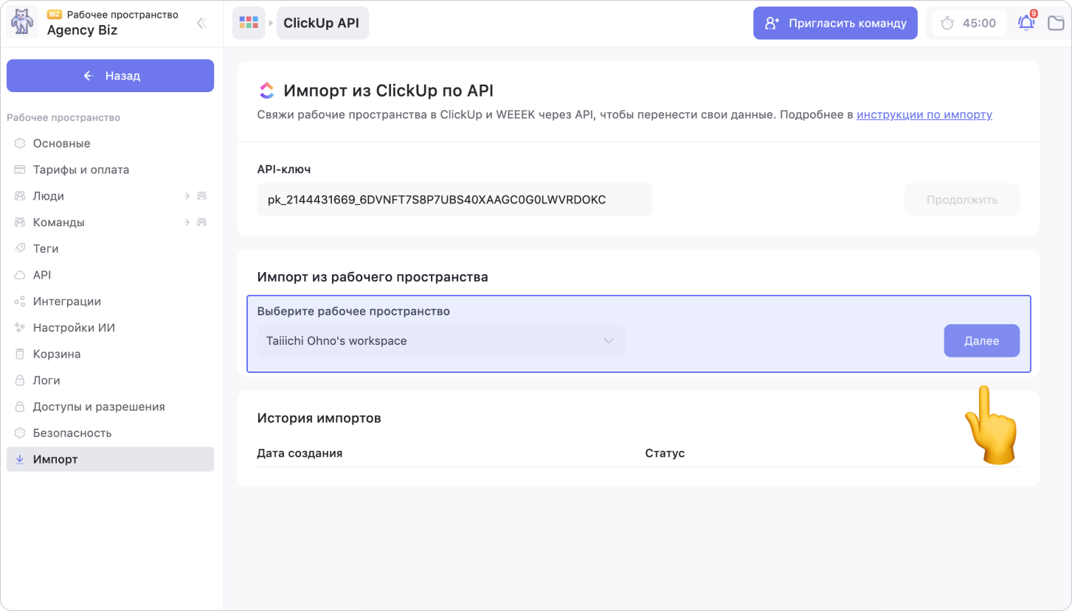Screen dimensions: 1072x611
Task: Click Пригласить команду button
Action: point(834,23)
